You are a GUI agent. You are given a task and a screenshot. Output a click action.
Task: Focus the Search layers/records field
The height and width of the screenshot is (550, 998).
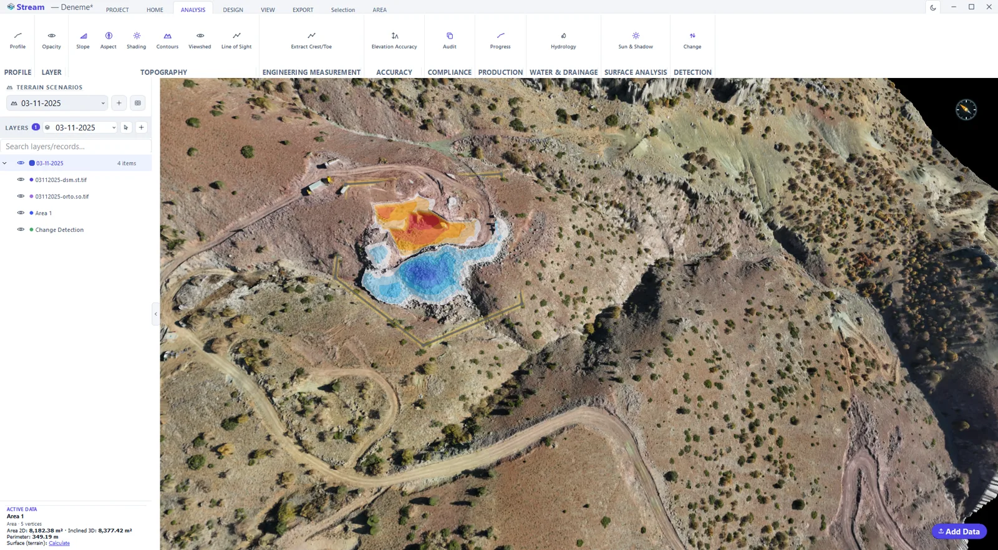75,147
